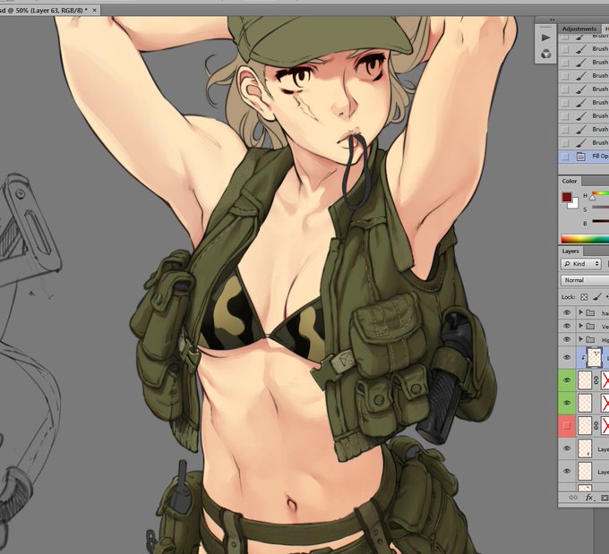Hide the 'ha' layer group via eye icon
The image size is (609, 554).
(x=567, y=312)
